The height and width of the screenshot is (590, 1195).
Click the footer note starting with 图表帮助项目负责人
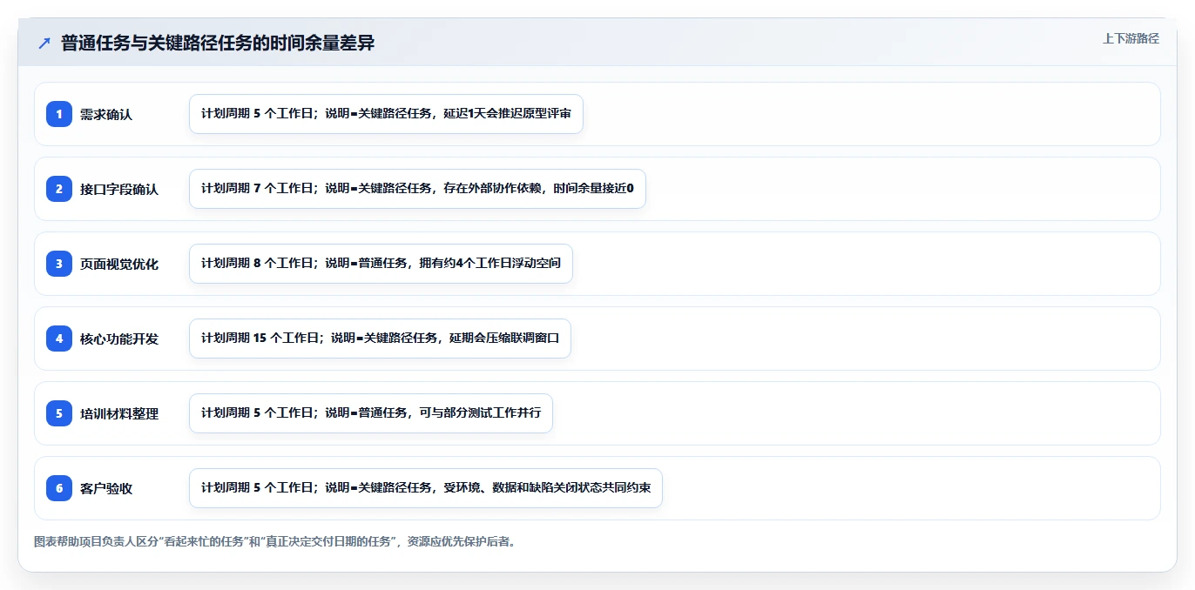(x=277, y=541)
